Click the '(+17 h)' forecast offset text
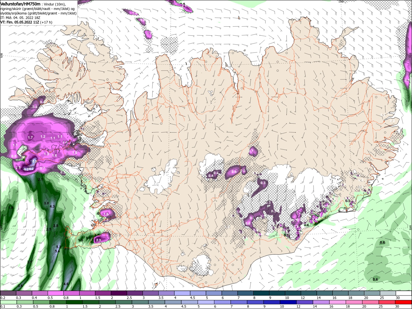The height and width of the screenshot is (309, 412). pos(46,22)
